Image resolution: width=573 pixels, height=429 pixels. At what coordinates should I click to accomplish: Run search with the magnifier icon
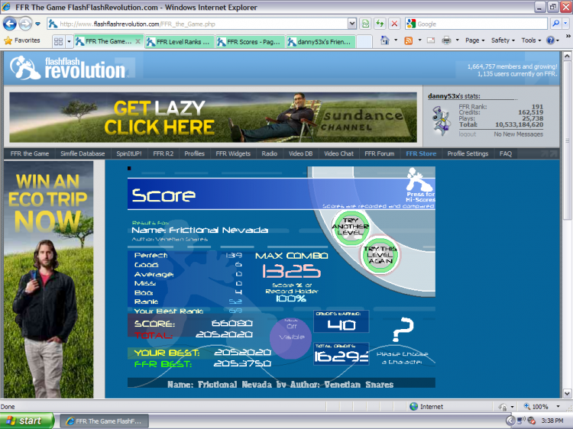point(556,24)
